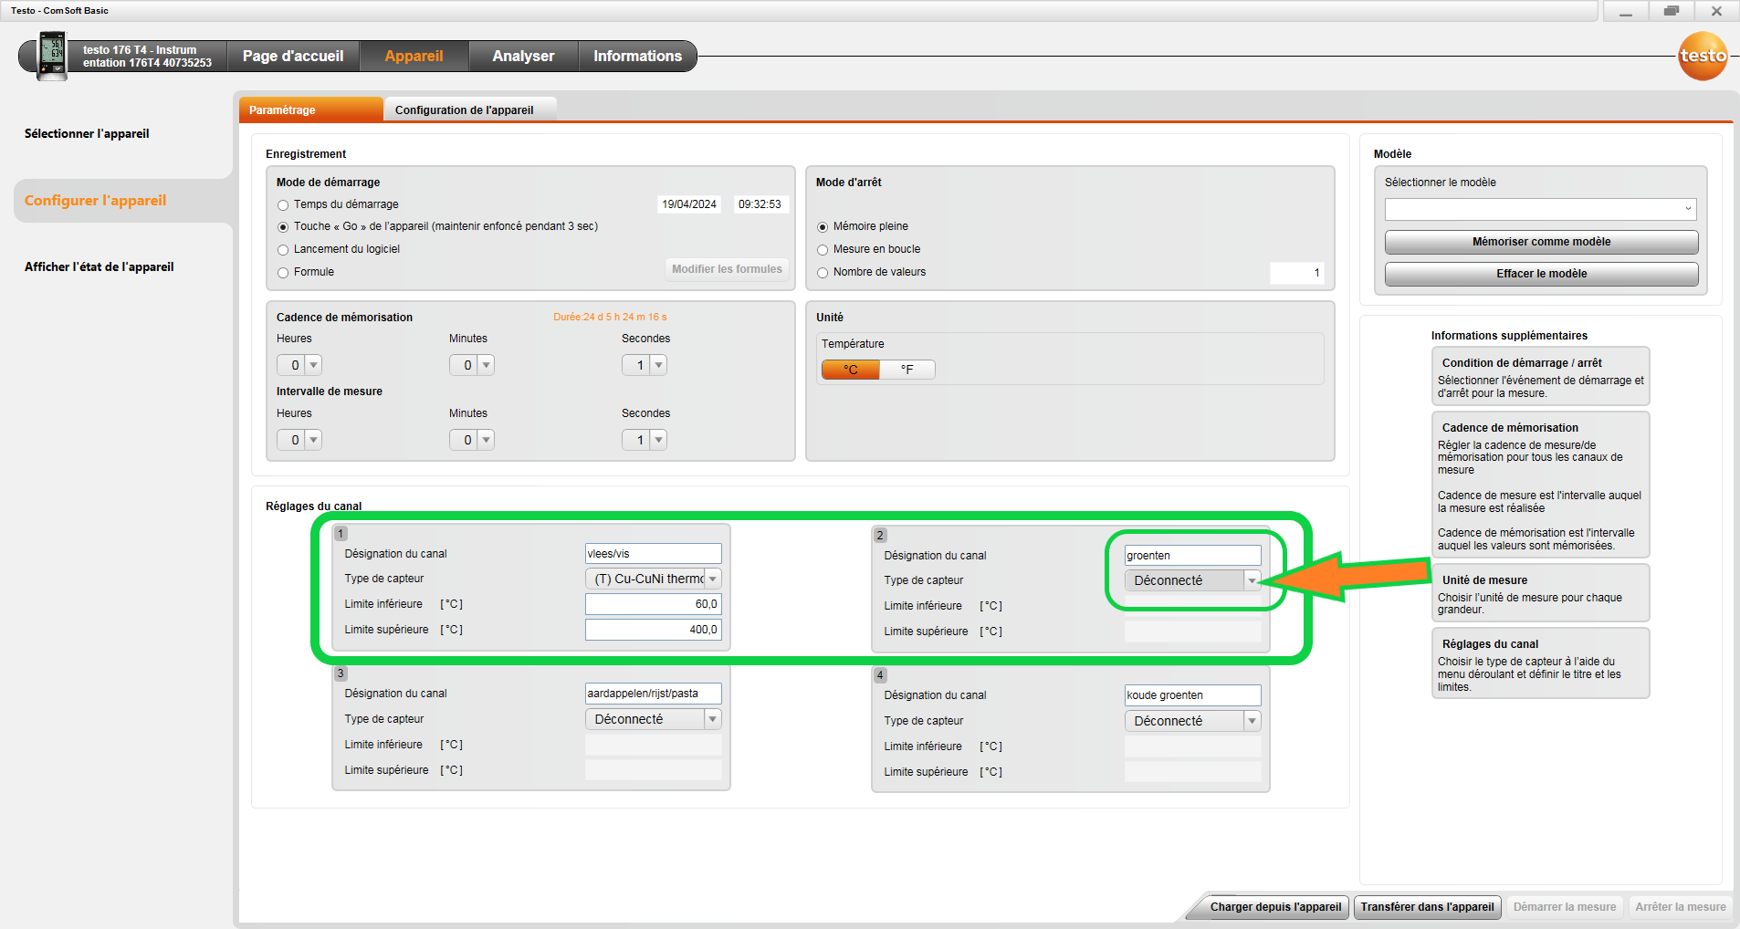The width and height of the screenshot is (1740, 929).
Task: Open the Analyser menu tab
Action: pos(523,56)
